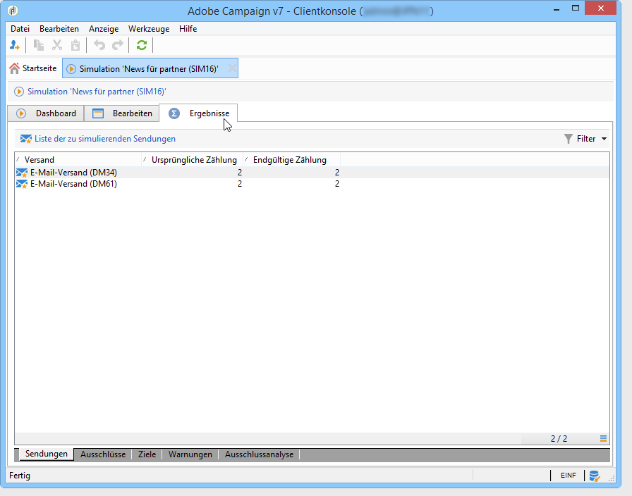The image size is (632, 496).
Task: Click the EINF status bar indicator
Action: [x=569, y=476]
